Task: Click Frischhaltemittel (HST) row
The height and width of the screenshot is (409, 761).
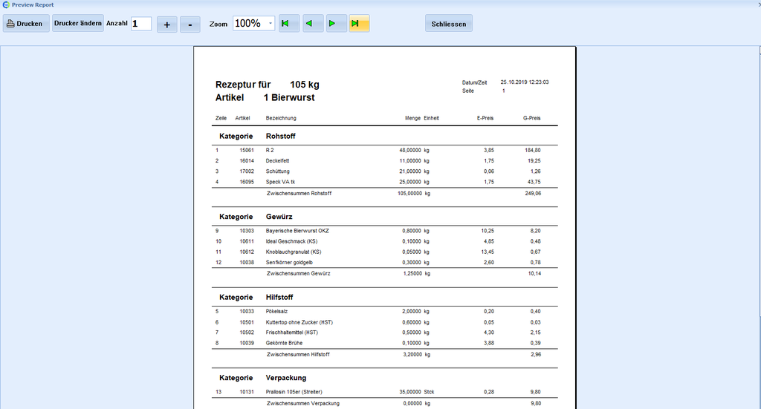Action: tap(378, 333)
